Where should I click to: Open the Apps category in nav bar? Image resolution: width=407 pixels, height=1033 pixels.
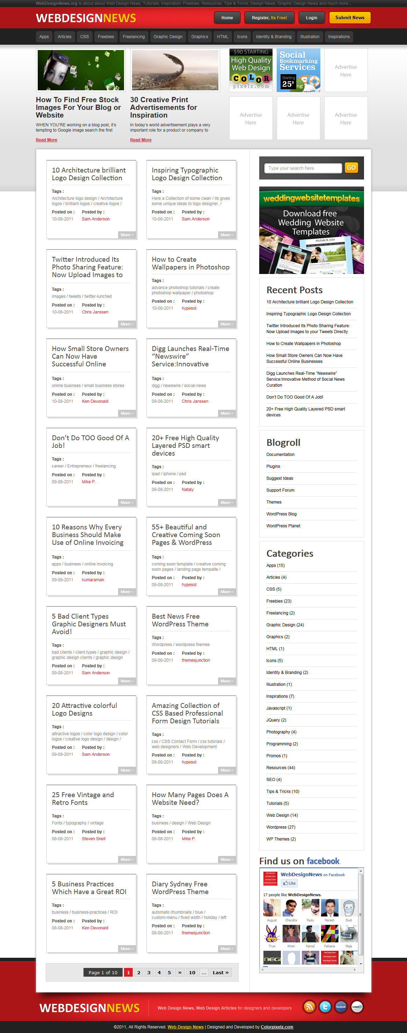pyautogui.click(x=44, y=36)
